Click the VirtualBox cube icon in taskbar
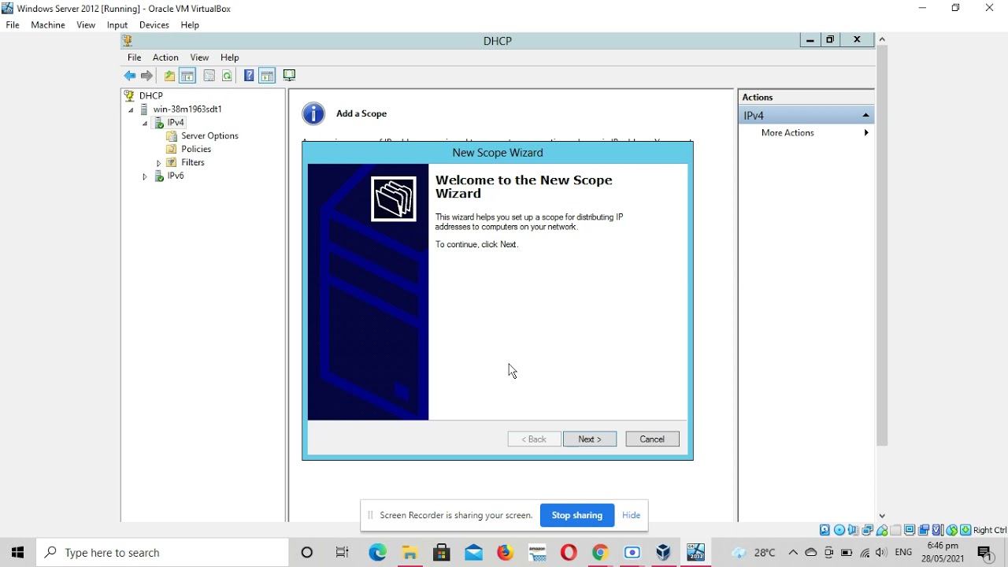1008x567 pixels. tap(664, 553)
